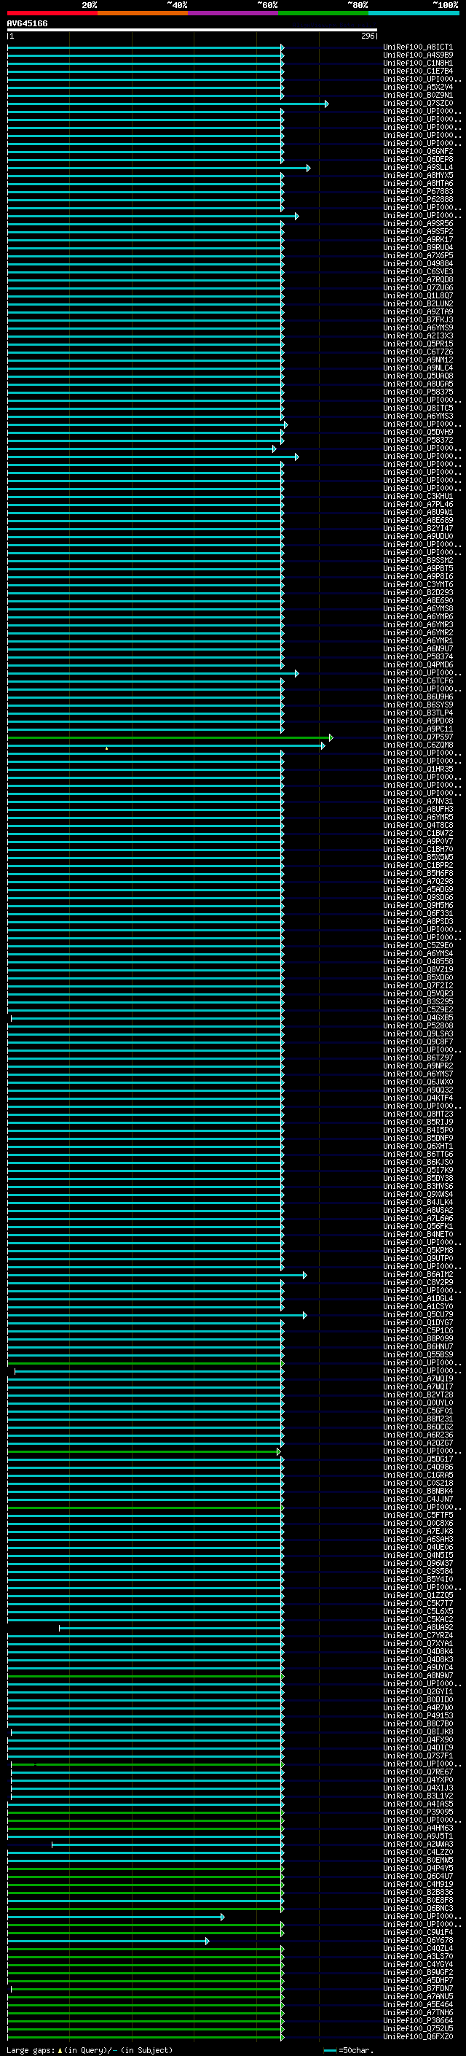Image resolution: width=466 pixels, height=2056 pixels.
Task: Click the orange ~40% identity legend bar
Action: pyautogui.click(x=143, y=13)
